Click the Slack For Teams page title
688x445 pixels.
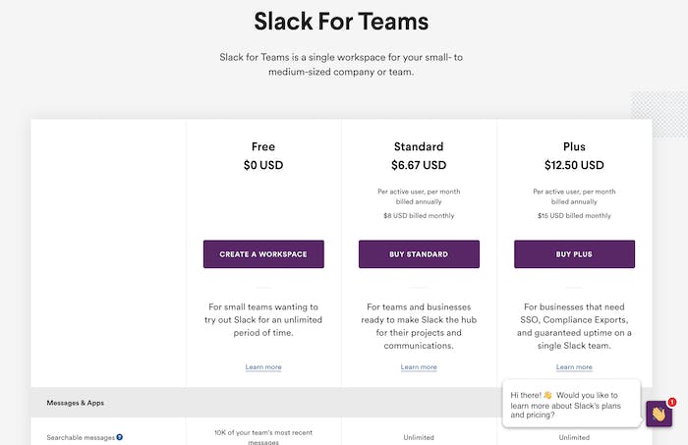coord(341,21)
